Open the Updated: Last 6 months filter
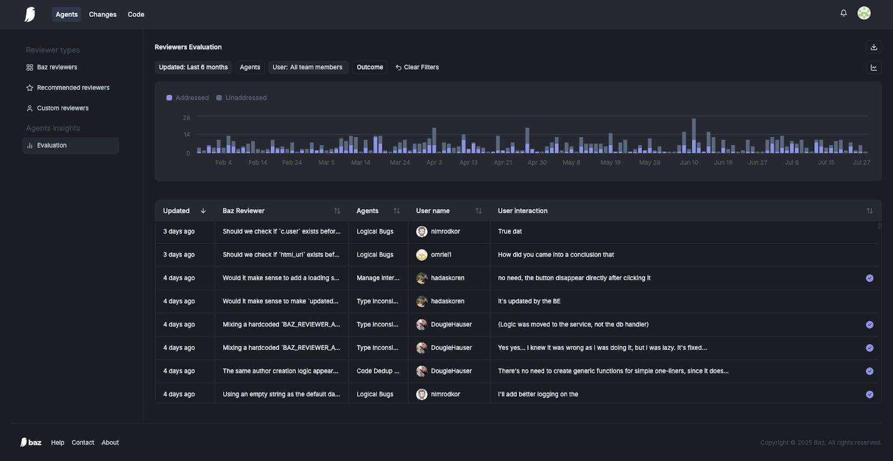This screenshot has height=461, width=893. pos(193,68)
